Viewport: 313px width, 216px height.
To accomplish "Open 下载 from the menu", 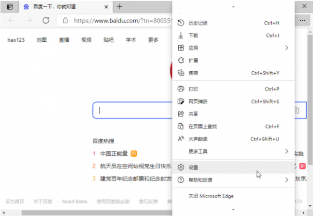I will (x=234, y=36).
